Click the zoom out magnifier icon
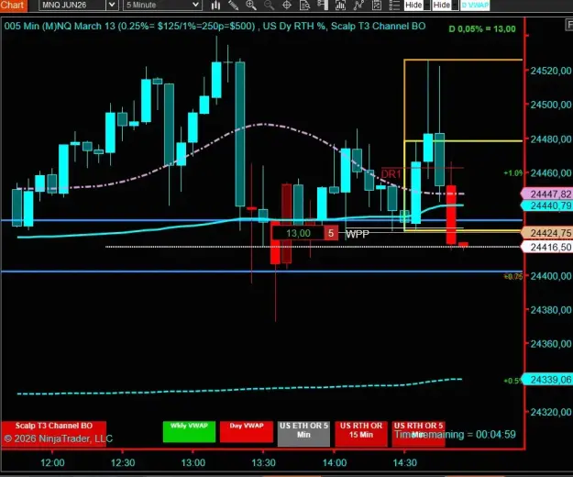Screen dimensions: 573x477 point(269,6)
